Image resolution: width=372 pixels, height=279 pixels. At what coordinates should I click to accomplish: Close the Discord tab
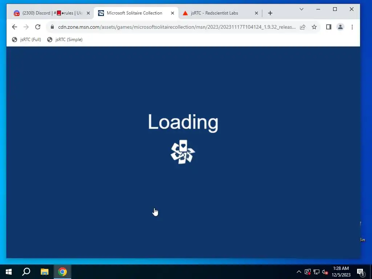click(x=88, y=13)
